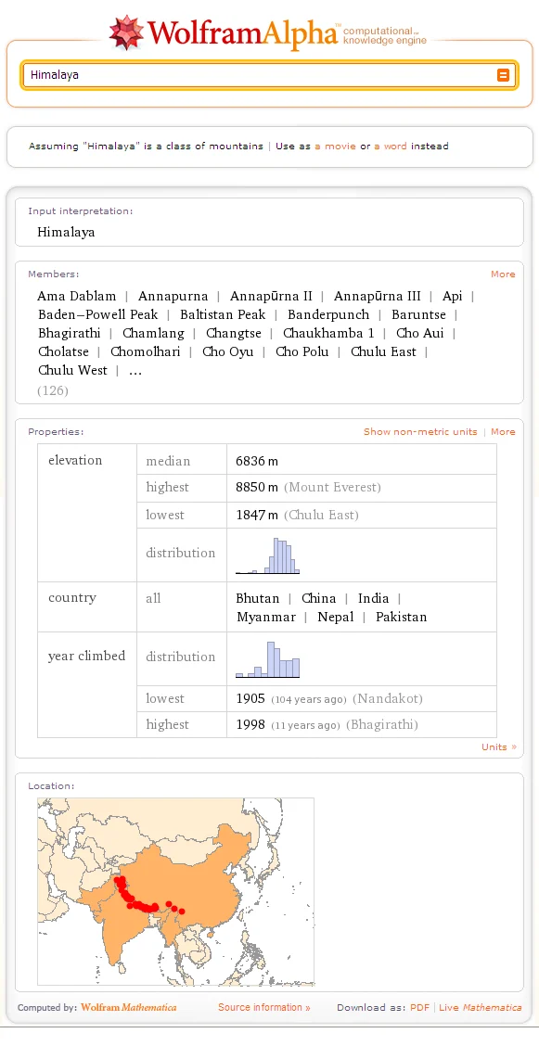Click the Himalaya location map
The width and height of the screenshot is (539, 1046).
(175, 891)
